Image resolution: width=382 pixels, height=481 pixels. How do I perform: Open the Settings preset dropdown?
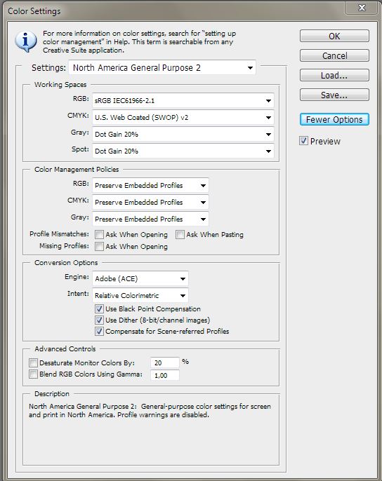point(162,67)
